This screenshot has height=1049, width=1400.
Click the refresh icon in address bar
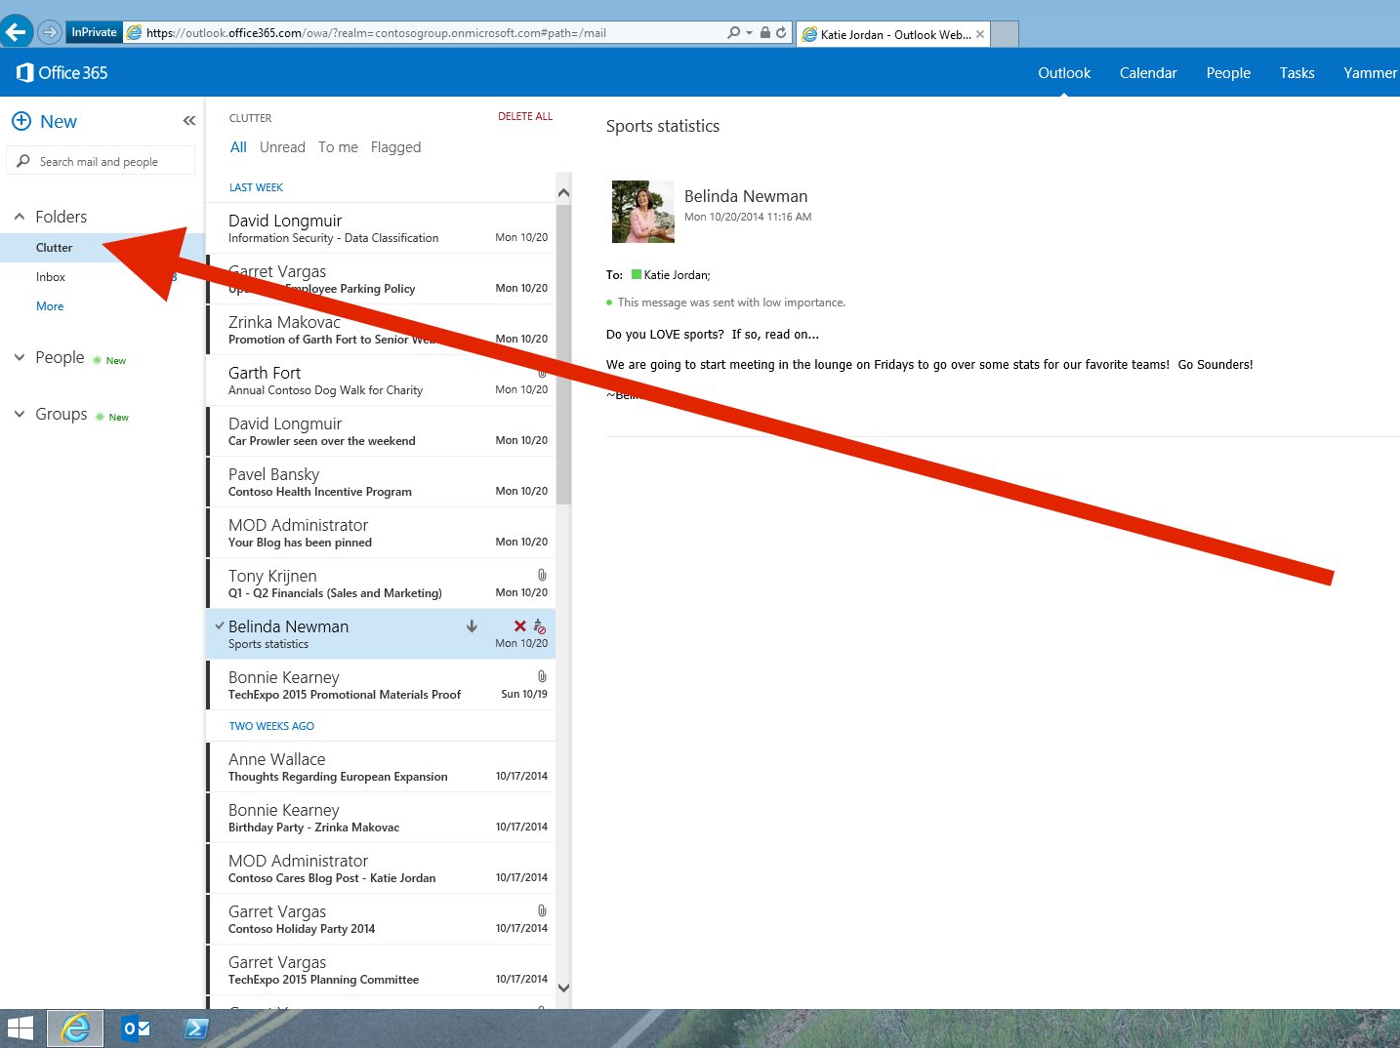(x=781, y=32)
